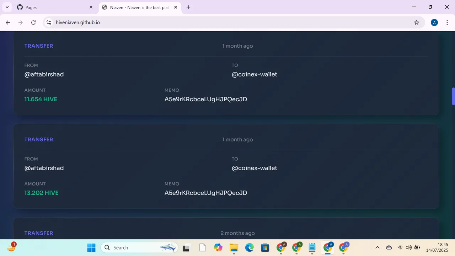Click the blank document taskbar icon
The width and height of the screenshot is (455, 256).
click(202, 247)
